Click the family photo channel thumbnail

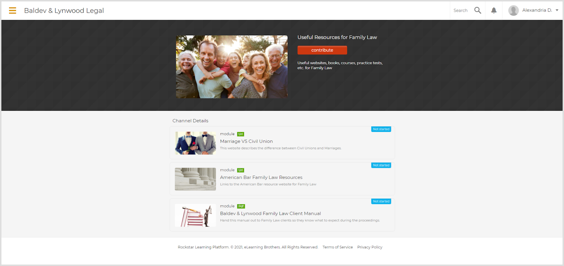point(232,67)
